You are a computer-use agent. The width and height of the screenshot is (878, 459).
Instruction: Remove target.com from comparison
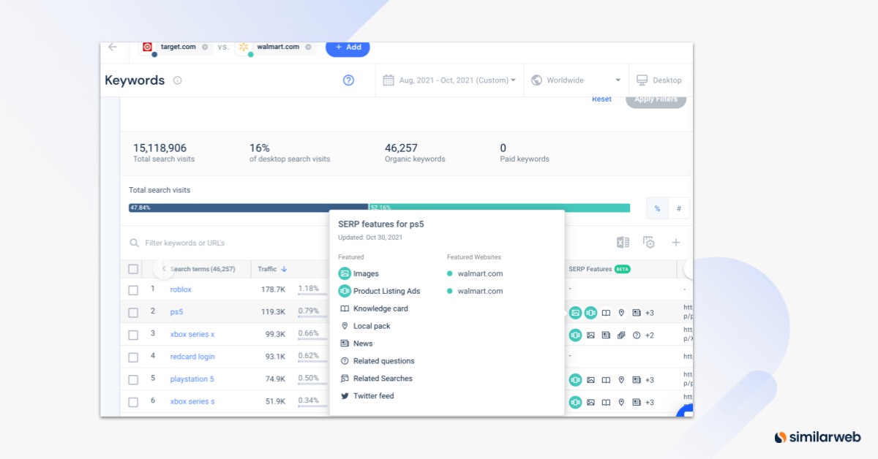[205, 48]
